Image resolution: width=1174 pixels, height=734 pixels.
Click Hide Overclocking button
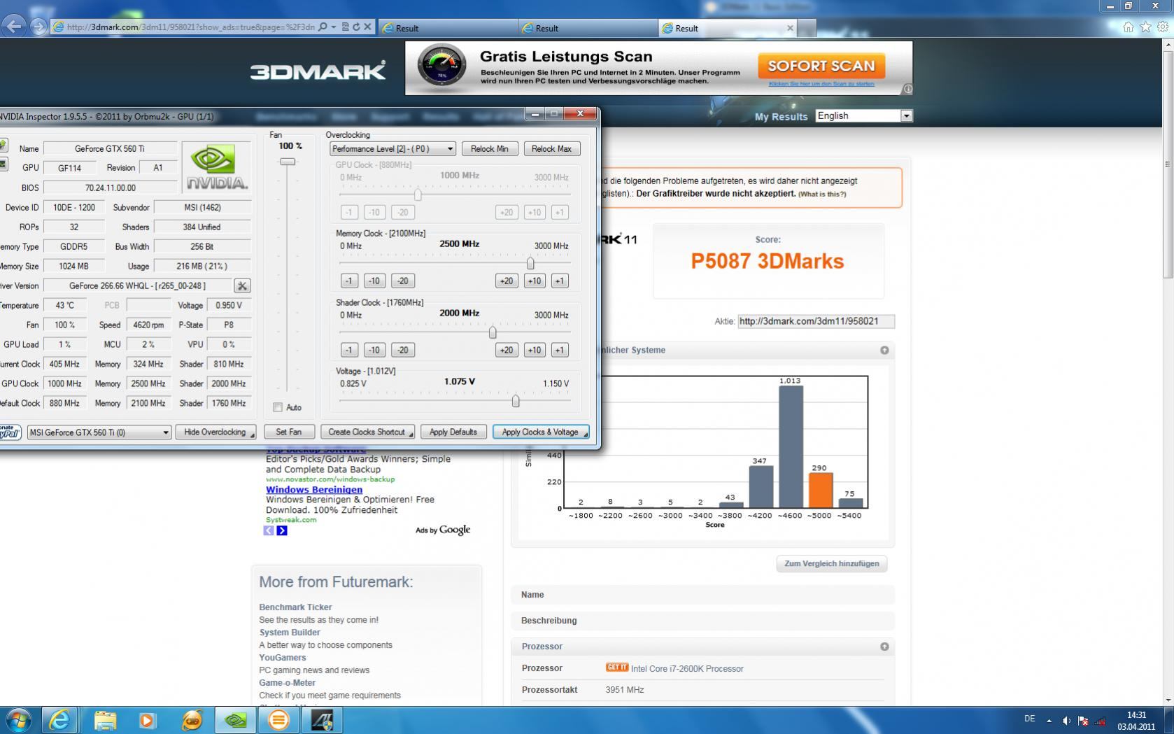[x=215, y=432]
